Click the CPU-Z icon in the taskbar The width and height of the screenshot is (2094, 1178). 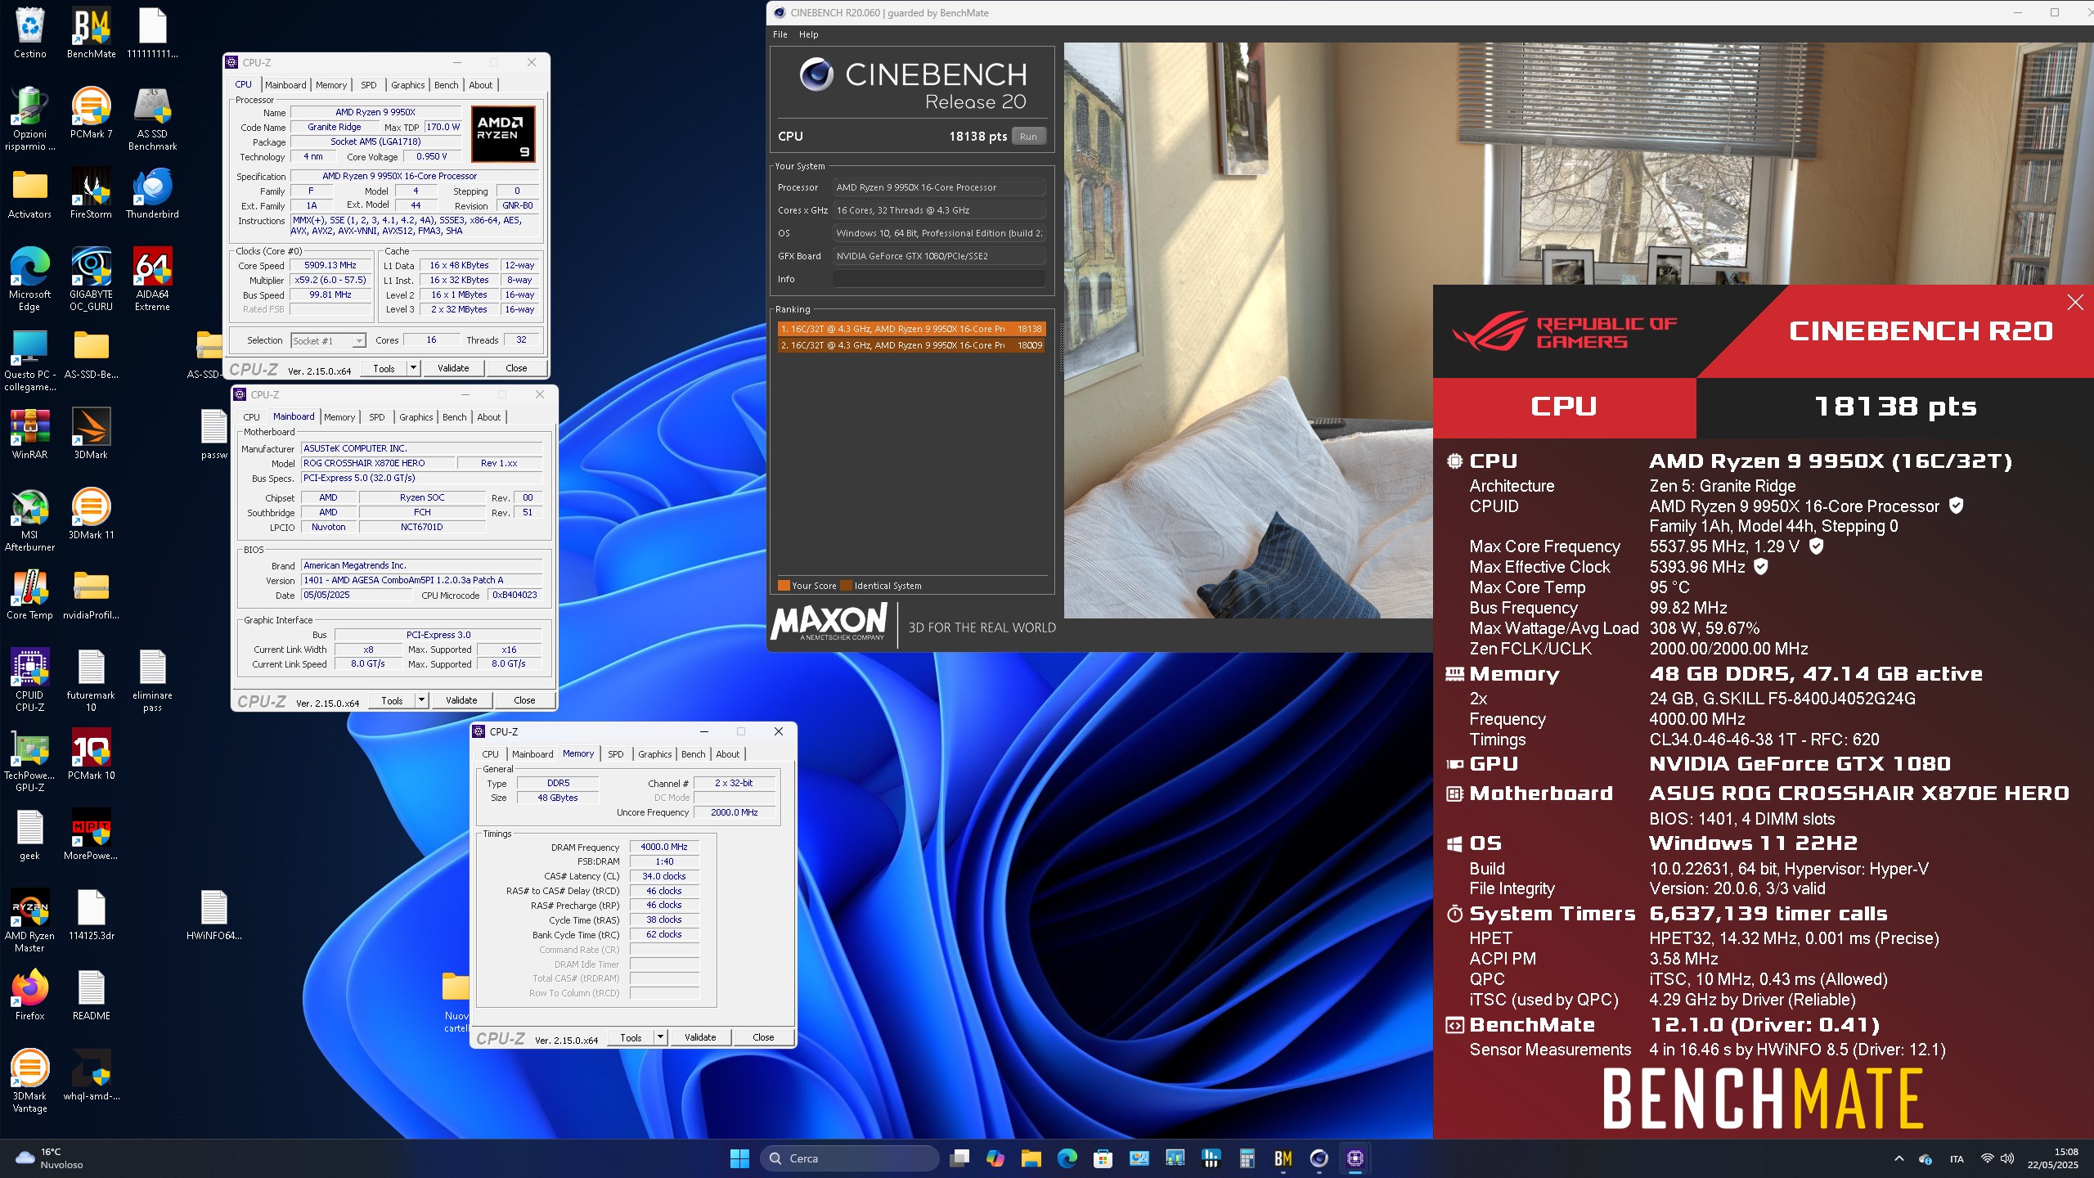pyautogui.click(x=1355, y=1158)
